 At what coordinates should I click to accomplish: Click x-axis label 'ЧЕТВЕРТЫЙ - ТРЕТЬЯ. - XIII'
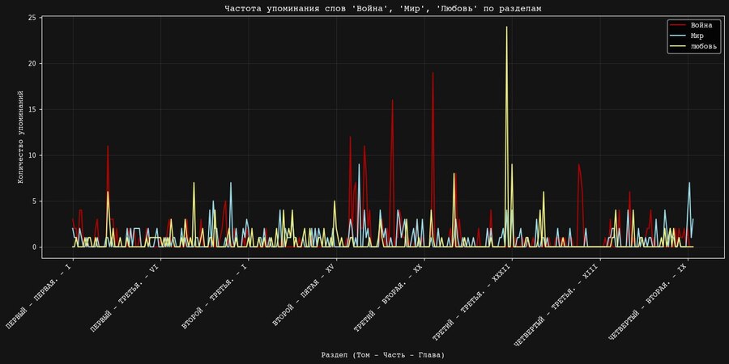pyautogui.click(x=558, y=307)
